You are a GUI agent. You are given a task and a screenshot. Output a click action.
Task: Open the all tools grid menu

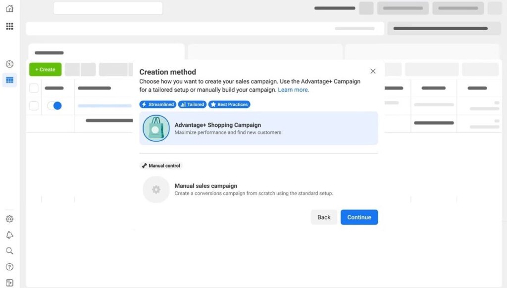10,26
